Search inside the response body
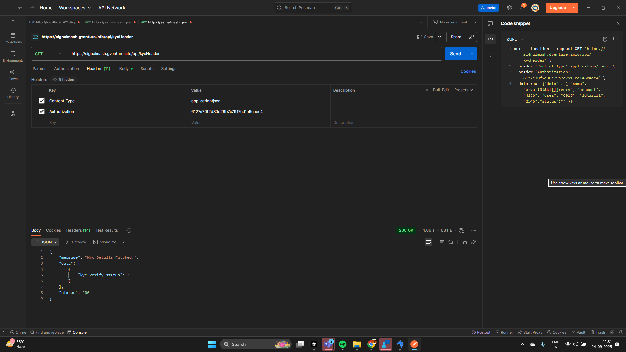The height and width of the screenshot is (352, 626). tap(451, 242)
